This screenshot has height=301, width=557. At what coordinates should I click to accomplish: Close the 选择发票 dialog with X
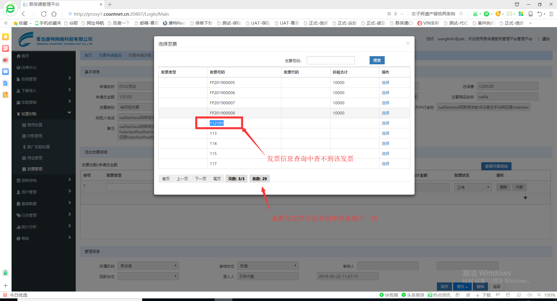tap(408, 43)
